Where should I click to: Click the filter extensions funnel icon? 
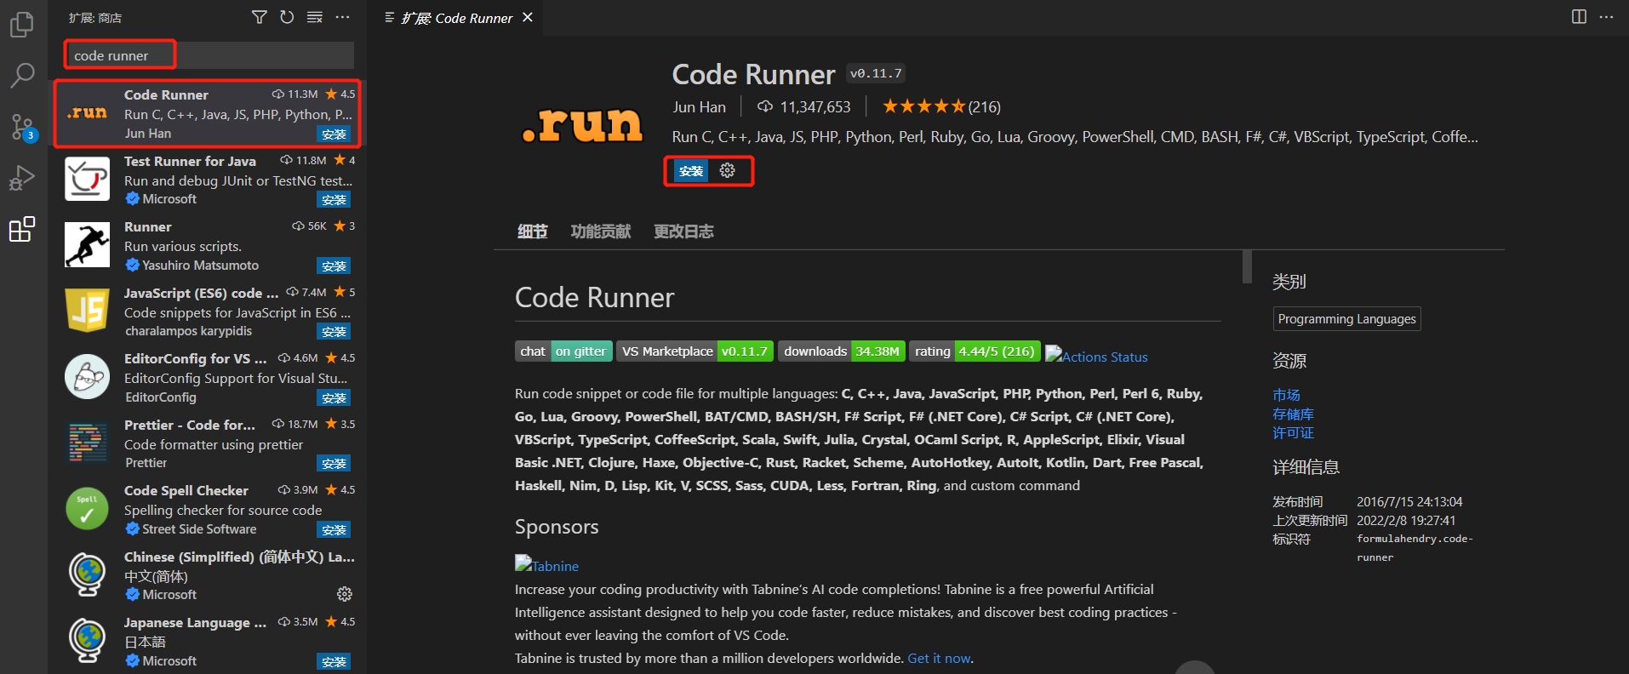[x=260, y=17]
